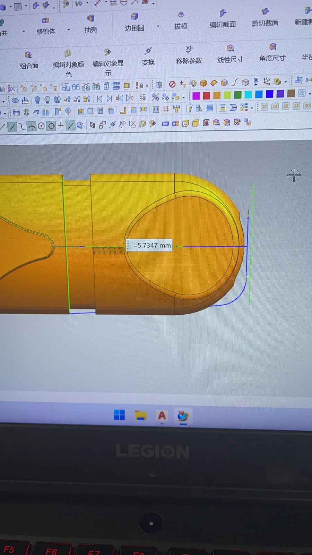This screenshot has width=312, height=555.
Task: Toggle the eye show/hide icon
Action: (x=15, y=101)
